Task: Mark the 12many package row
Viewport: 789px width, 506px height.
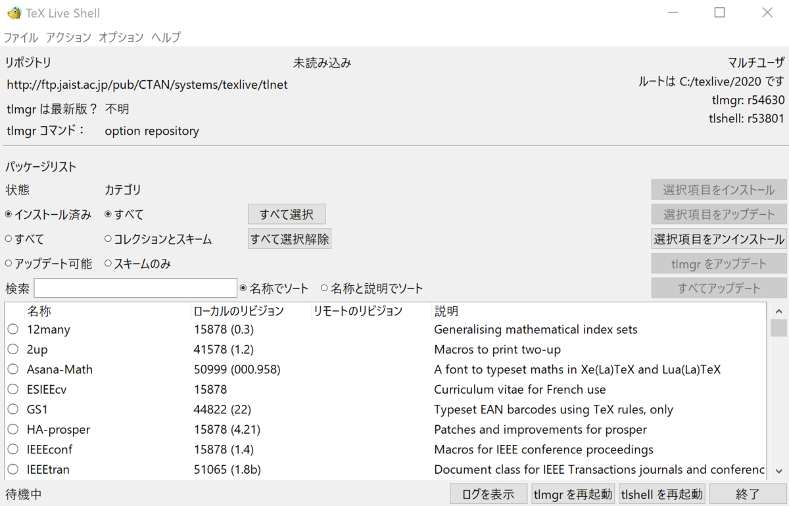Action: pos(13,329)
